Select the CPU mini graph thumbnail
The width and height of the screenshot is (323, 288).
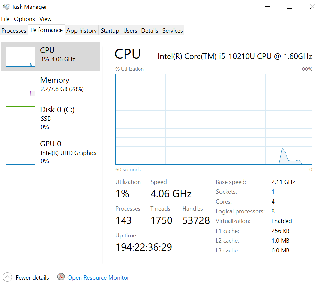tap(21, 57)
